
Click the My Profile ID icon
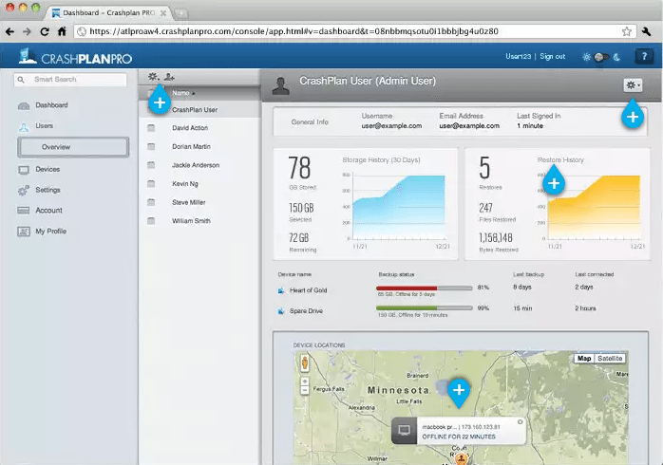[x=24, y=232]
